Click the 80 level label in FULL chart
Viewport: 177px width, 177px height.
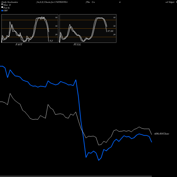(x=114, y=17)
